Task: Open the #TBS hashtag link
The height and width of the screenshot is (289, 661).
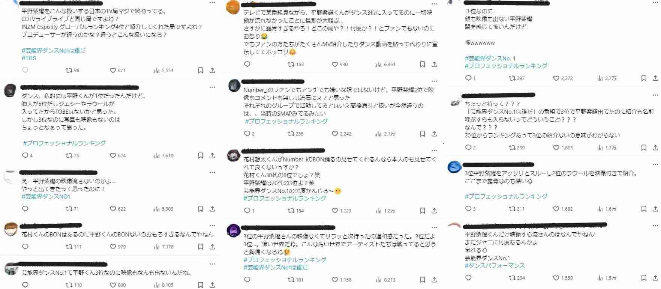Action: click(x=29, y=58)
